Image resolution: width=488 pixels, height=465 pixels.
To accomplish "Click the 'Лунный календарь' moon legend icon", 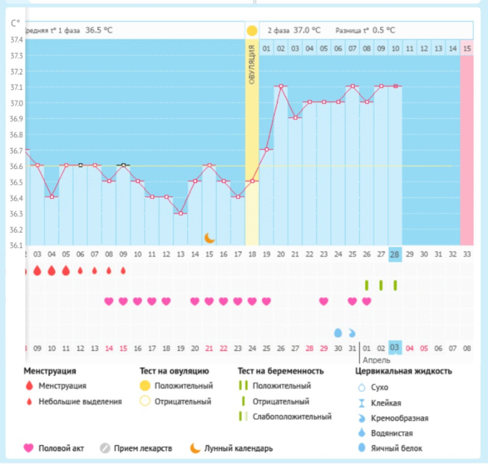I will (x=196, y=448).
